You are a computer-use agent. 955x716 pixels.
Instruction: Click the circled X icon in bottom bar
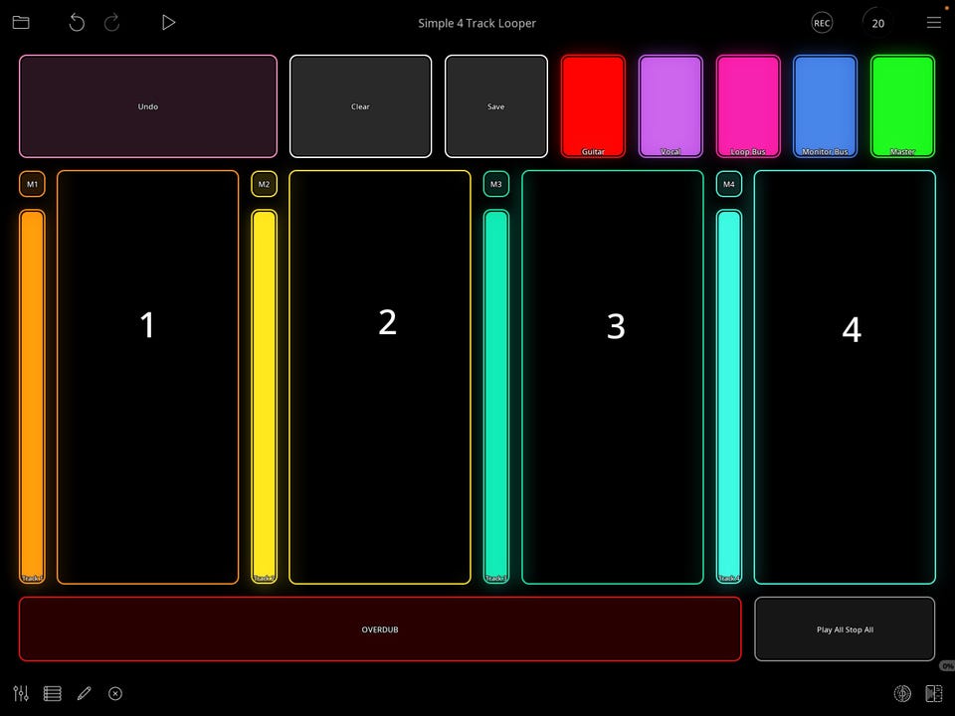pos(115,693)
